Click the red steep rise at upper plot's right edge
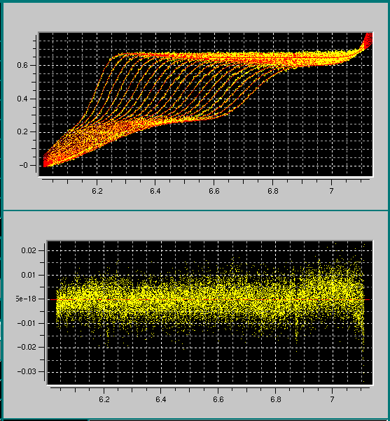This screenshot has height=421, width=390. (368, 40)
